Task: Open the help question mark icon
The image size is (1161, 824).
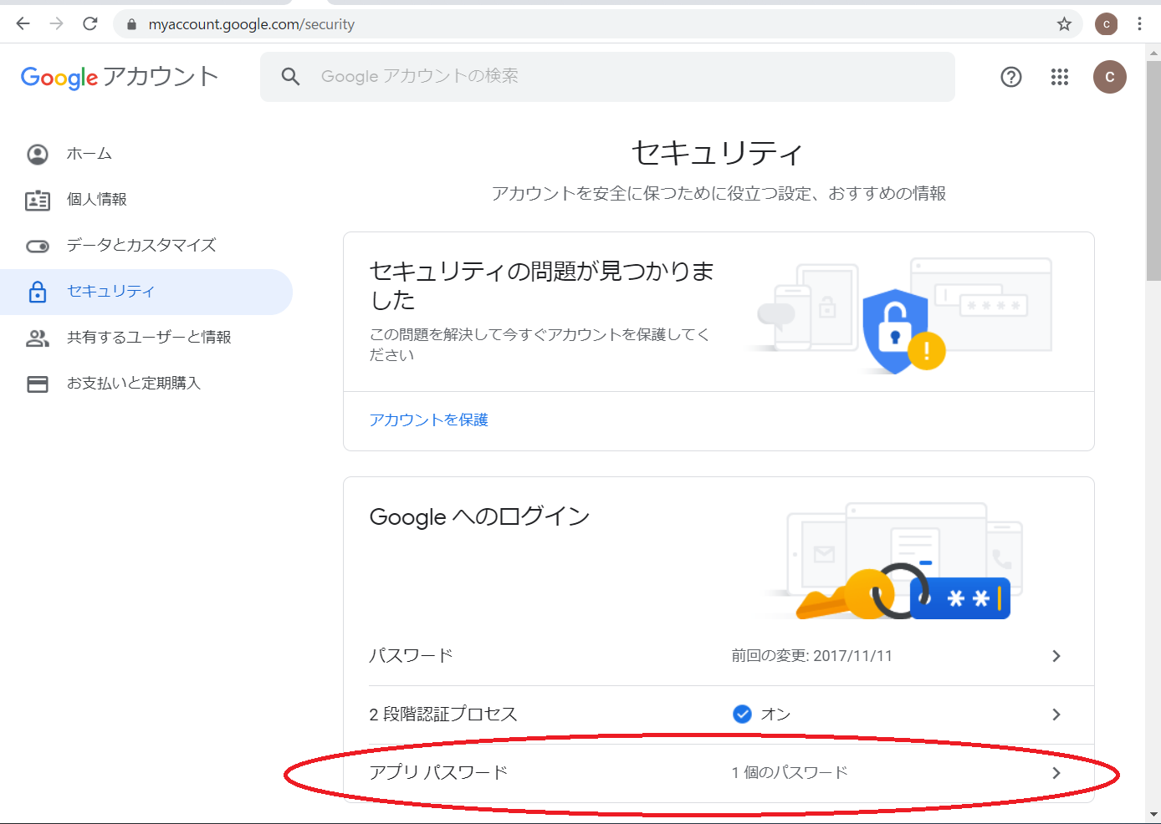Action: (x=1010, y=77)
